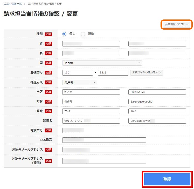Click the 郵便番号 field label
The height and width of the screenshot is (189, 194).
37,72
